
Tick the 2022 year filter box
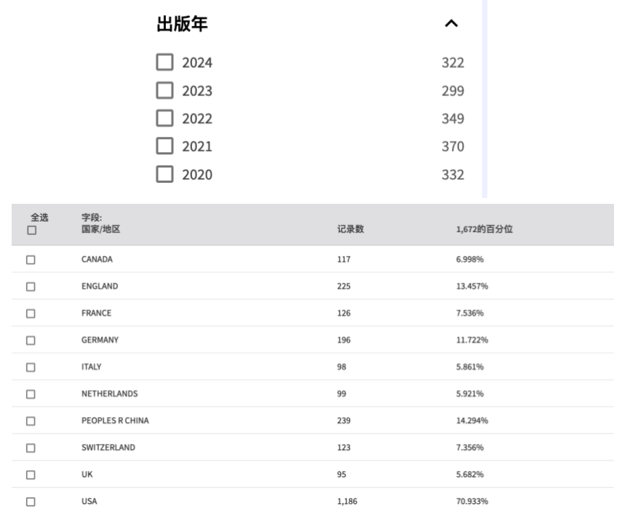(165, 118)
